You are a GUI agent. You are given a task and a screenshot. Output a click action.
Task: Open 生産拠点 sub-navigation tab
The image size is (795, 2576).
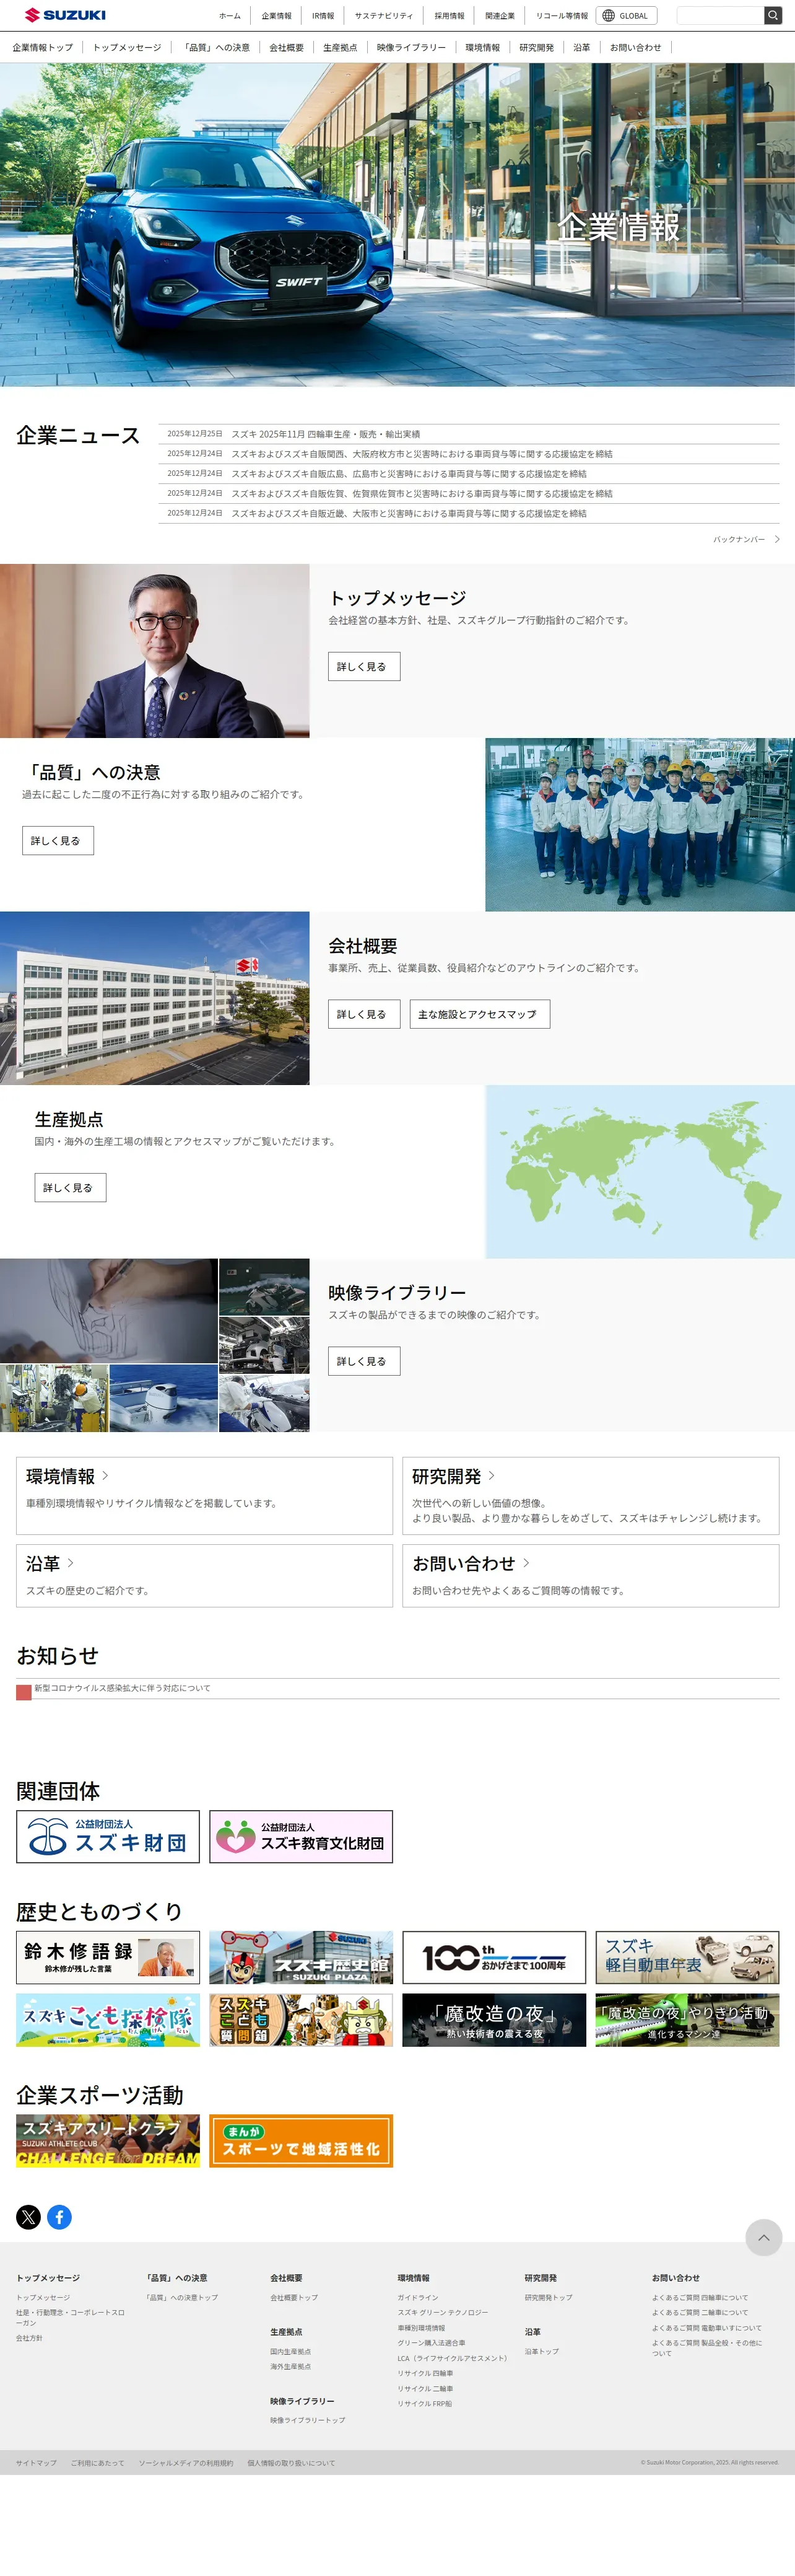pyautogui.click(x=339, y=47)
